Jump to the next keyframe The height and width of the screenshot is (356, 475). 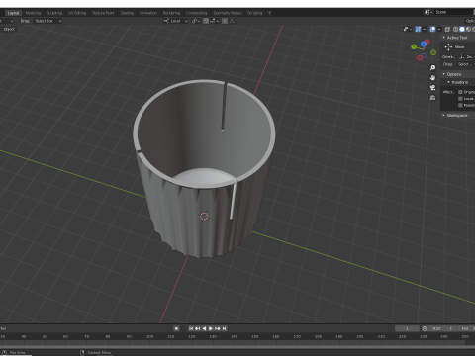[x=218, y=328]
